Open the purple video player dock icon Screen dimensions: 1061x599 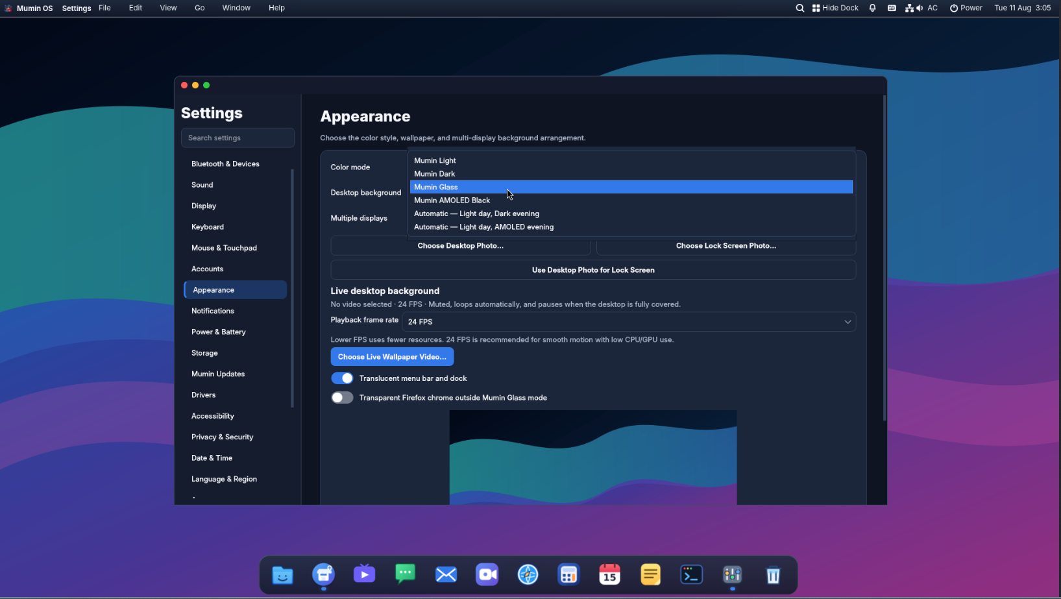click(x=364, y=575)
